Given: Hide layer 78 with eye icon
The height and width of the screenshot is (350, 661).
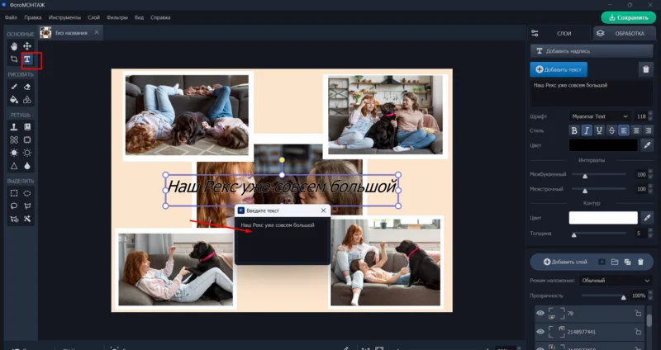Looking at the screenshot, I should pyautogui.click(x=540, y=314).
